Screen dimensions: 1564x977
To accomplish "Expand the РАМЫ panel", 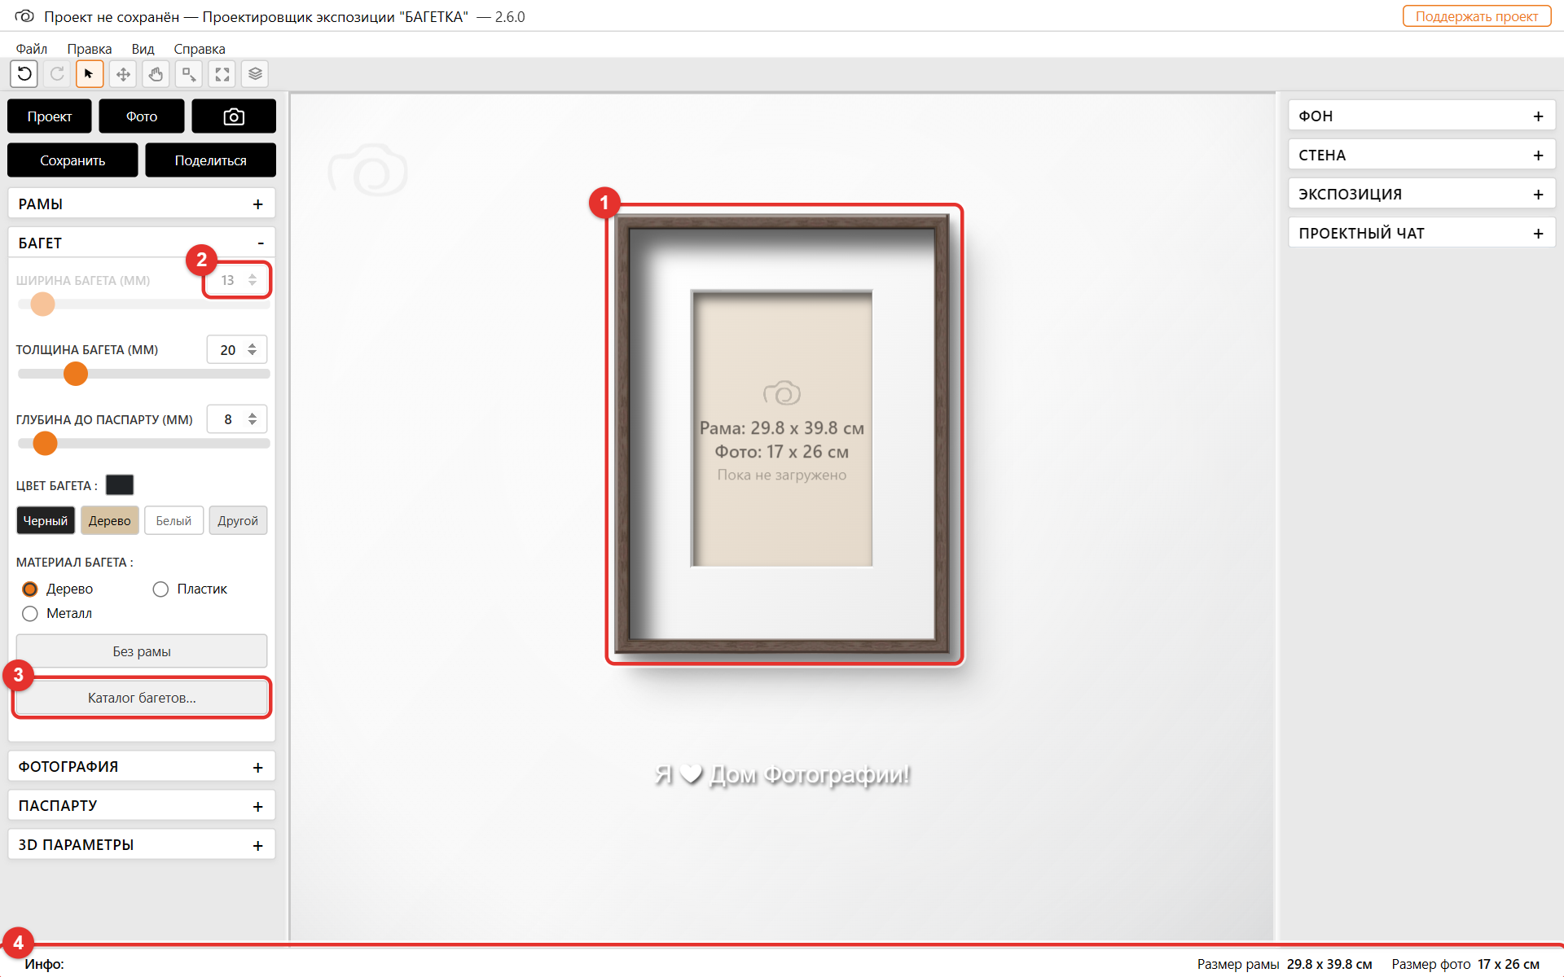I will point(142,204).
